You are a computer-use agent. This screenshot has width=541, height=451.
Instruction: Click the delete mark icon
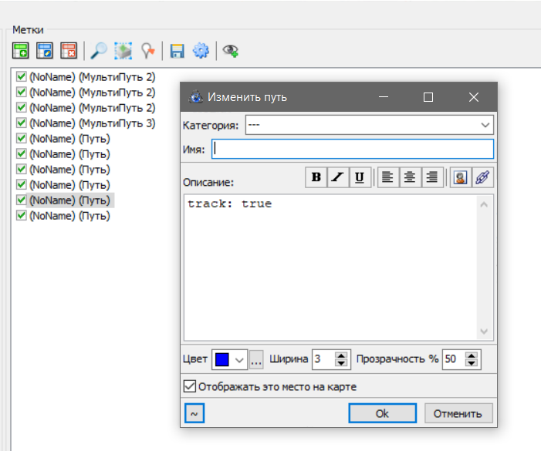(x=69, y=51)
